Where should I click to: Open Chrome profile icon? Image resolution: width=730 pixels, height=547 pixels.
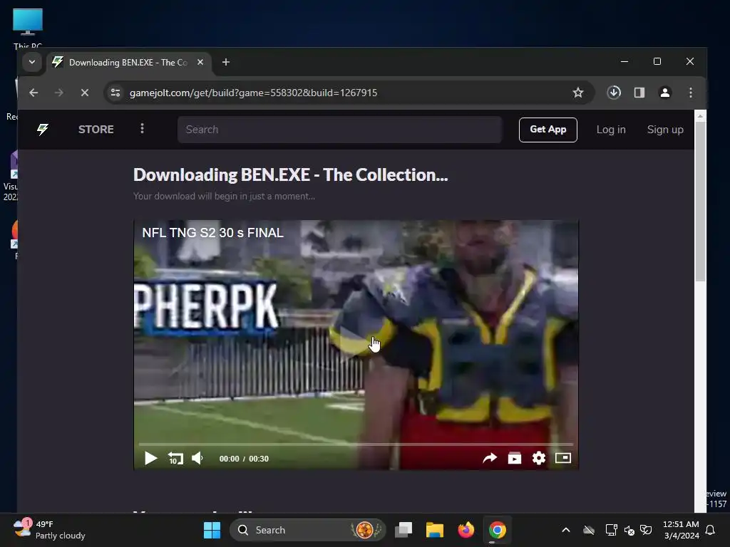[665, 93]
